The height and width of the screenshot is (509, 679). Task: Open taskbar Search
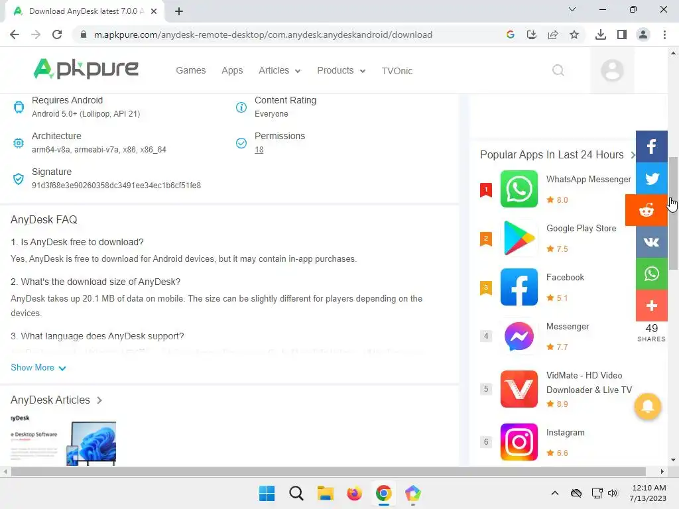(296, 493)
